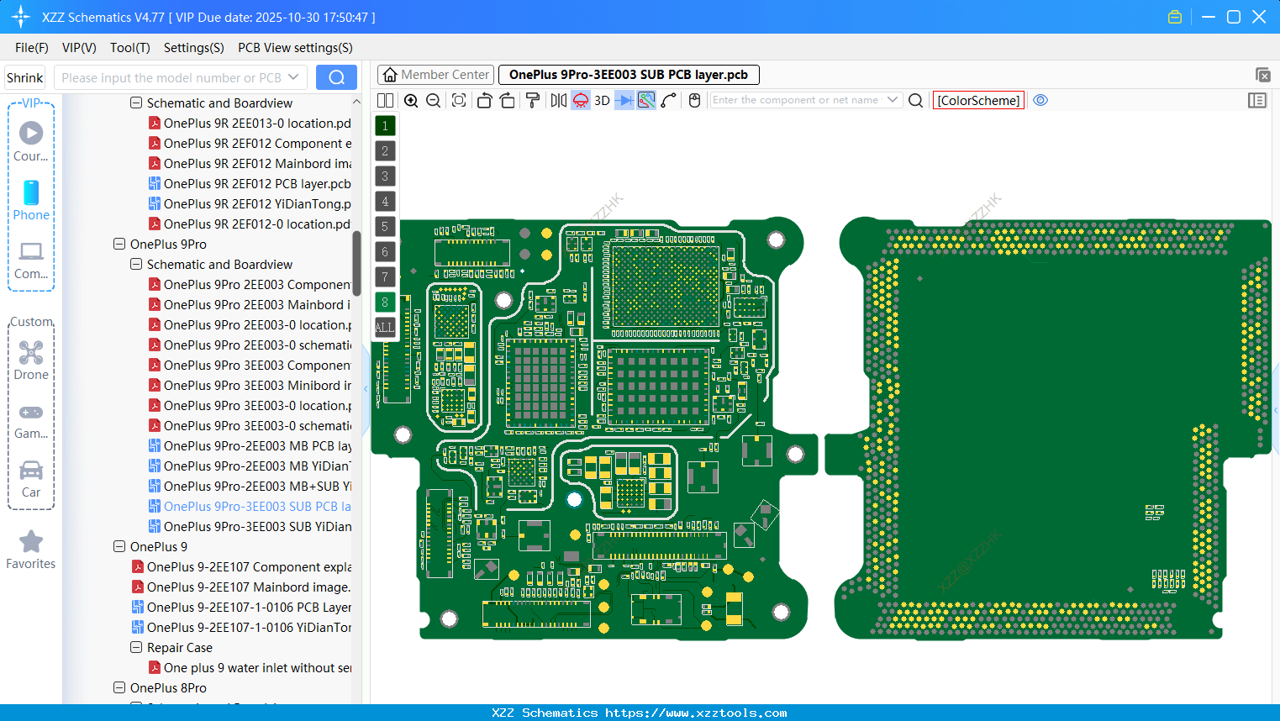1280x721 pixels.
Task: Select the Zoom Out tool
Action: (432, 100)
